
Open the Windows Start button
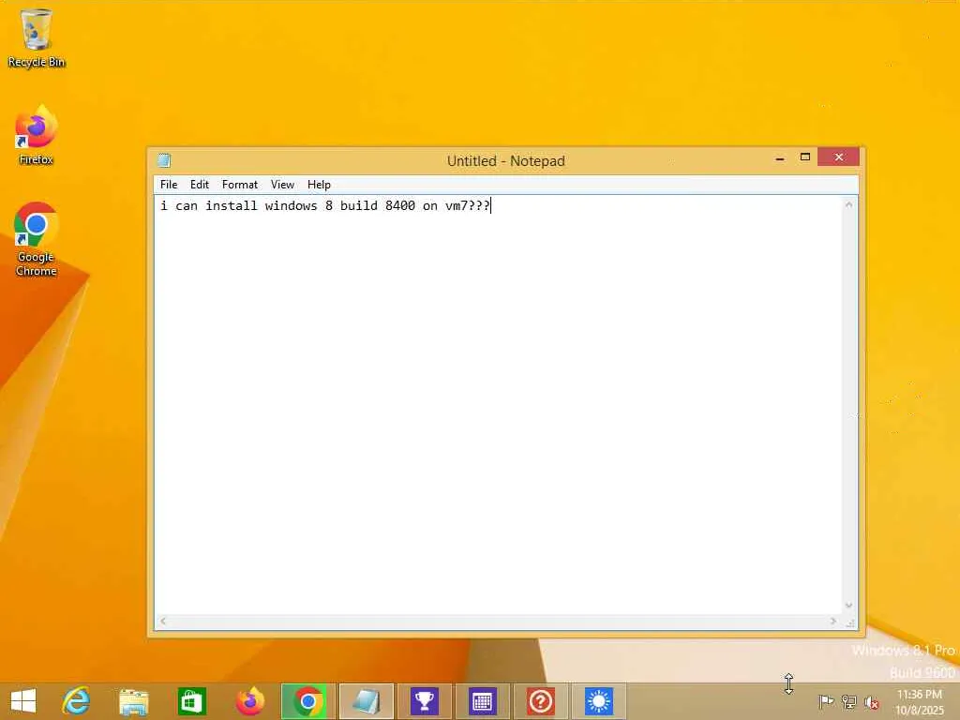tap(23, 701)
